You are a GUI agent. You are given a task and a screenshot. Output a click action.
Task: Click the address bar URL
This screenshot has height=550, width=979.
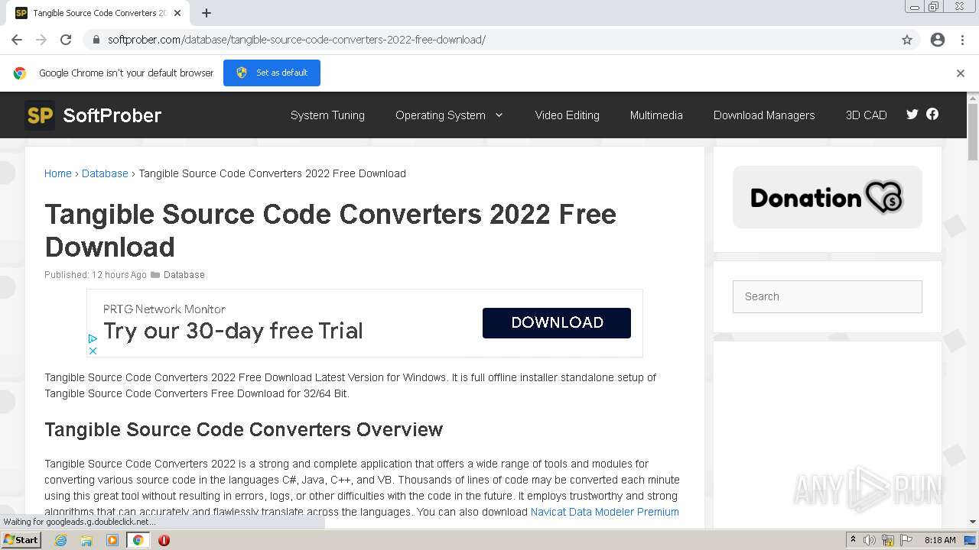pyautogui.click(x=297, y=40)
